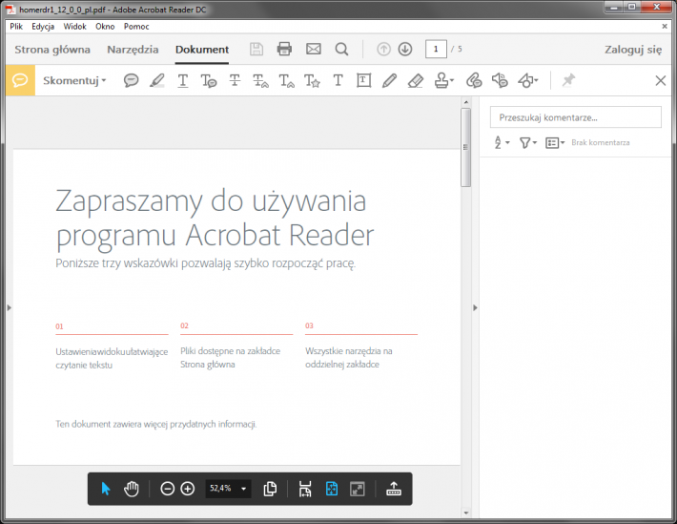Select the replace text tool
Viewport: 677px width, 524px height.
[x=260, y=81]
